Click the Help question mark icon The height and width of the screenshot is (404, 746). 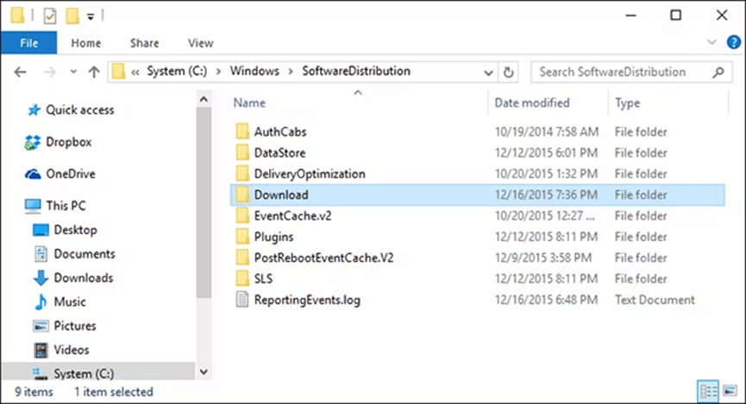point(729,41)
